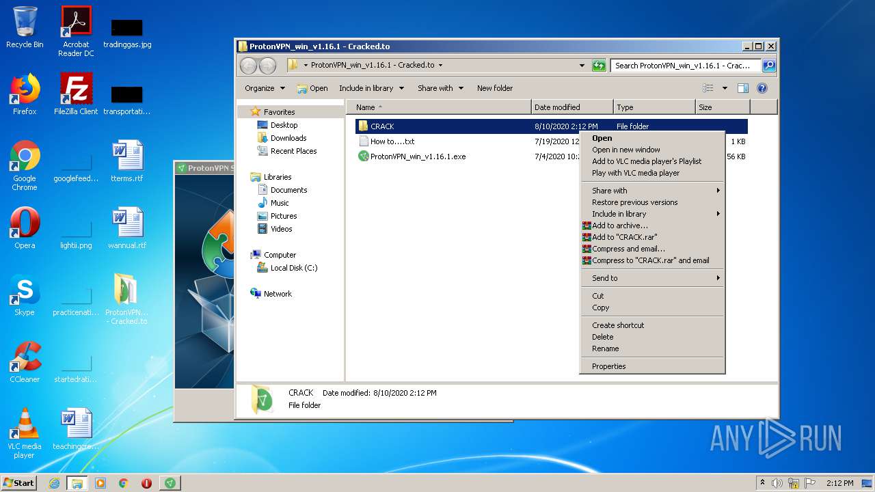Viewport: 875px width, 492px height.
Task: Click the search ProtonVPN input field
Action: coord(686,66)
